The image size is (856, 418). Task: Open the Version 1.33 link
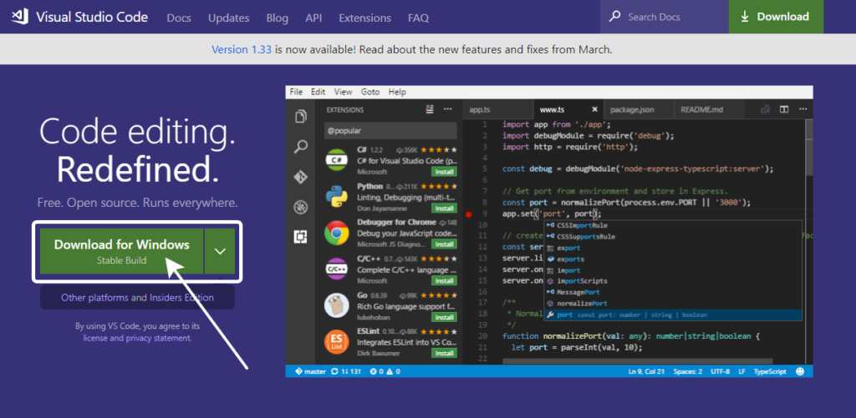click(242, 49)
